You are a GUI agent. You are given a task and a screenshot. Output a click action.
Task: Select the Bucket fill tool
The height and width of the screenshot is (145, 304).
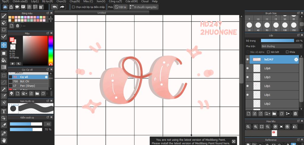click(4, 60)
